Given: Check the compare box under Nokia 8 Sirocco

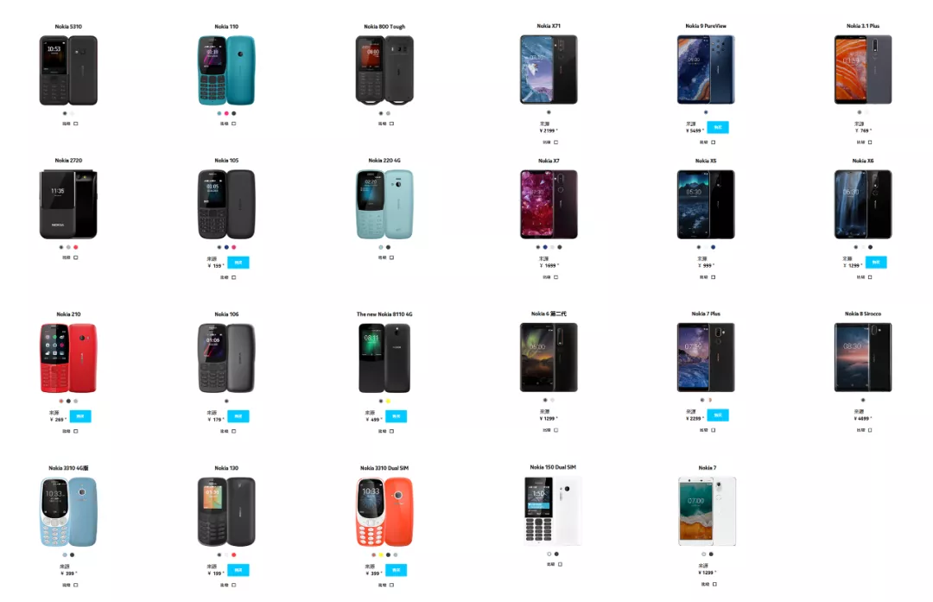Looking at the screenshot, I should [x=870, y=429].
